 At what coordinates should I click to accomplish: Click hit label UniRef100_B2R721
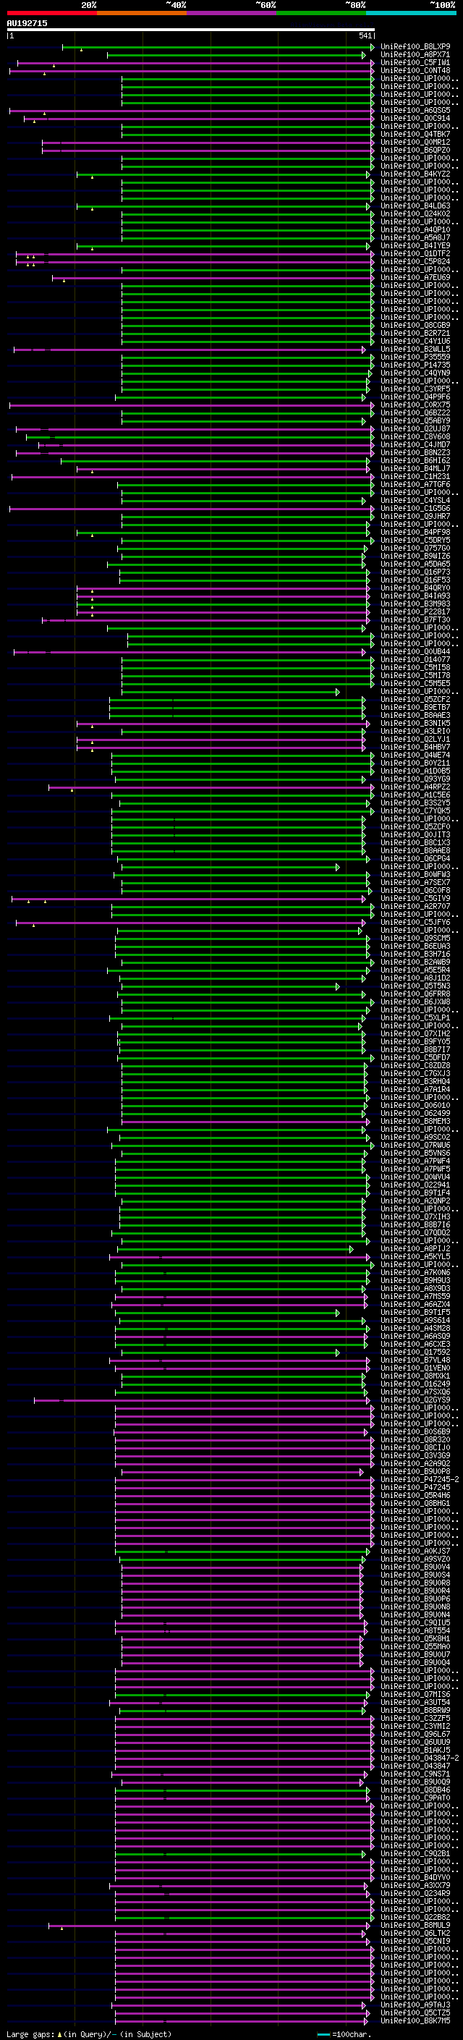tap(415, 334)
